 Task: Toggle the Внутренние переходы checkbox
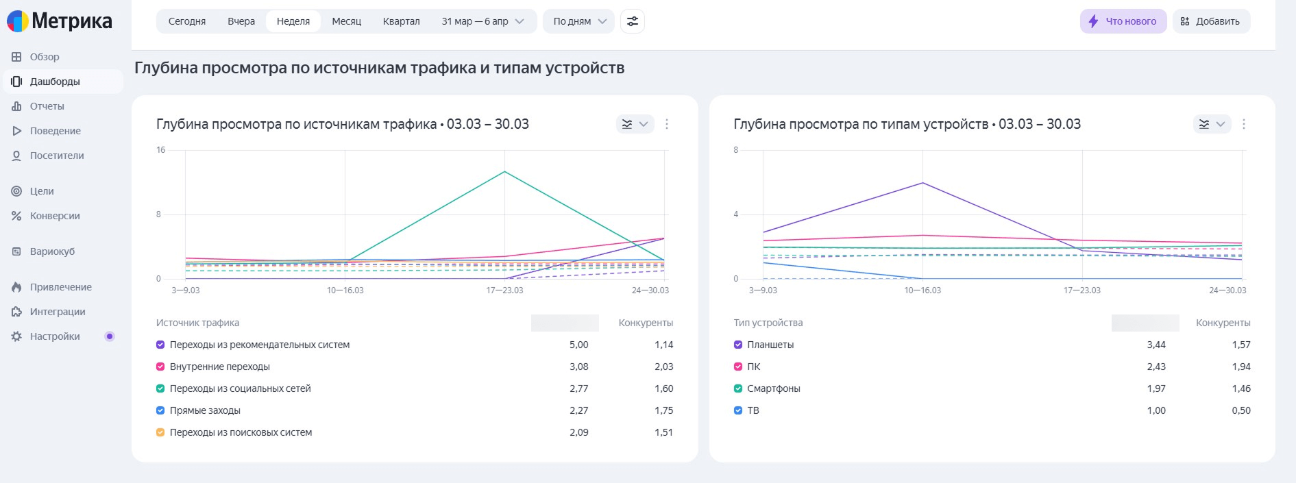click(x=160, y=367)
